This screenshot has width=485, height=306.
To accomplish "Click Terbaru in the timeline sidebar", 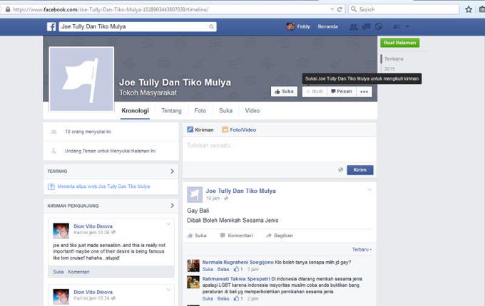I will (394, 58).
